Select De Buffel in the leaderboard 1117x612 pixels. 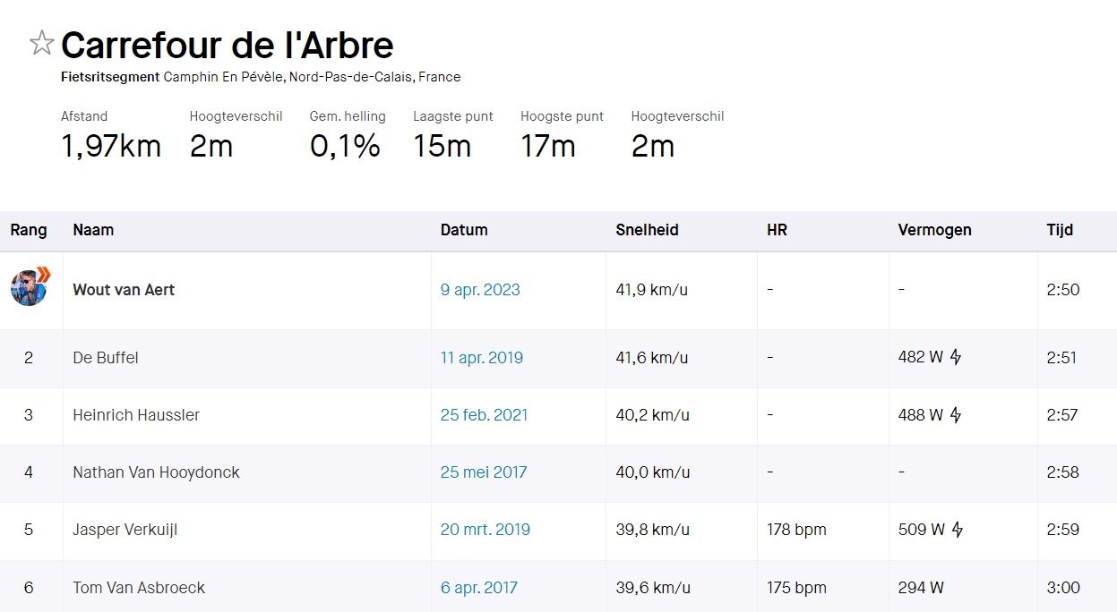[106, 358]
